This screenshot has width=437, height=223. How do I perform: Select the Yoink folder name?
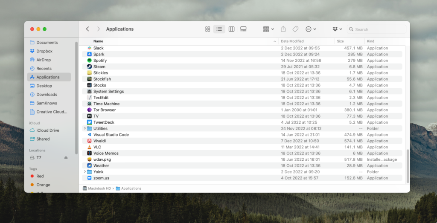point(99,172)
